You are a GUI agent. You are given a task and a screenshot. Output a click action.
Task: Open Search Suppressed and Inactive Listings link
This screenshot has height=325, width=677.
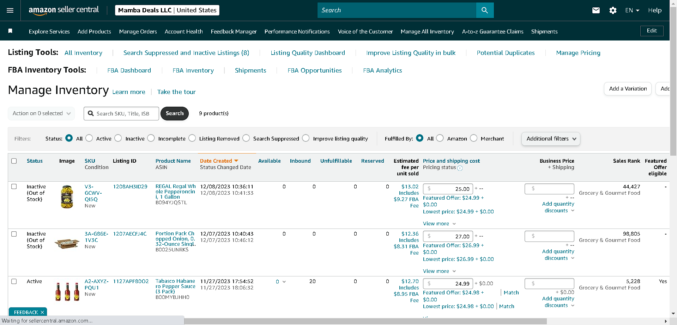click(186, 53)
